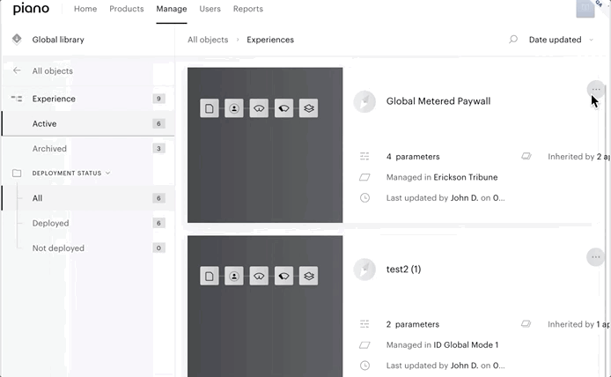Click Managed in Erickson Tribune

[x=442, y=177]
